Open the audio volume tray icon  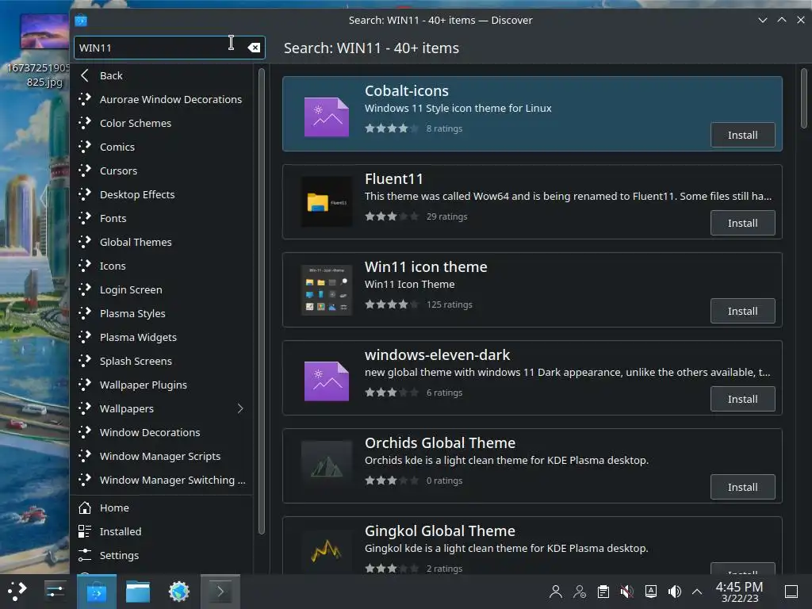(x=675, y=592)
